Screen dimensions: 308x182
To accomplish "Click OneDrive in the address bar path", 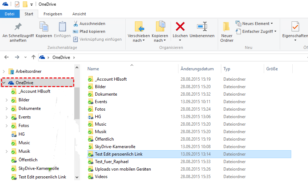I will (x=61, y=57).
